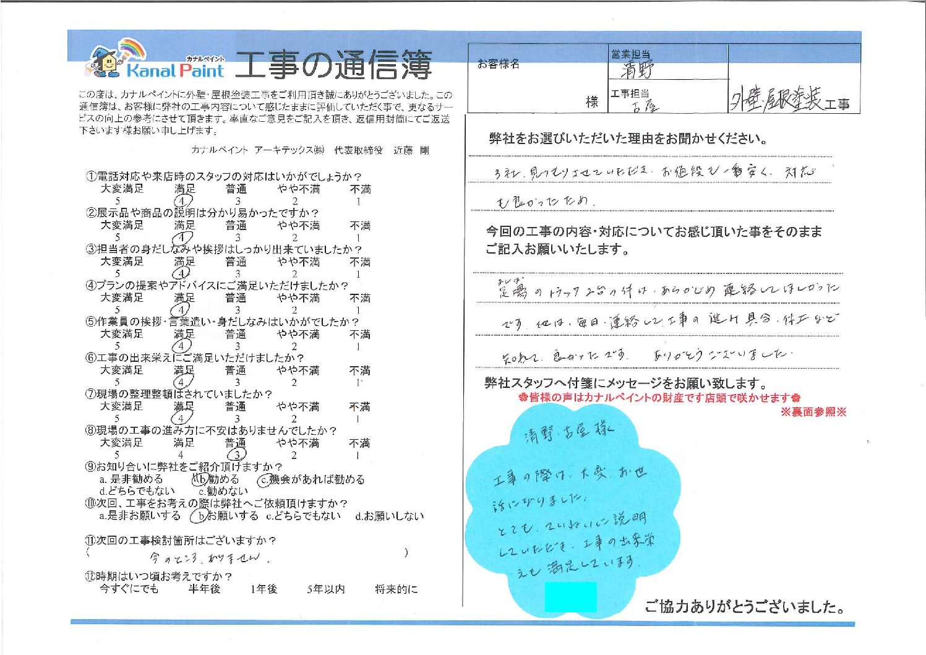926x655 pixels.
Task: Select the circled 3 under question ⑧
Action: 236,455
